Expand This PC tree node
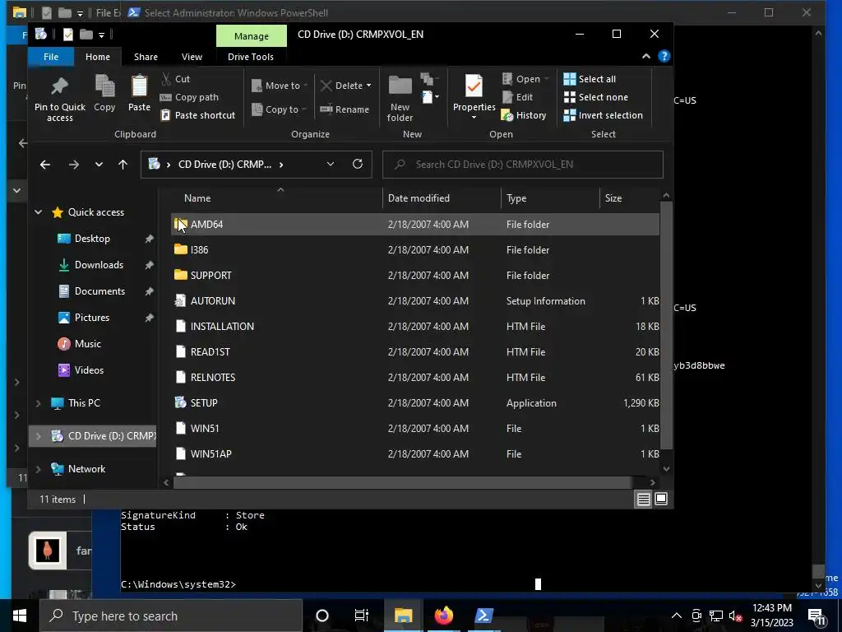The height and width of the screenshot is (632, 842). pyautogui.click(x=38, y=403)
